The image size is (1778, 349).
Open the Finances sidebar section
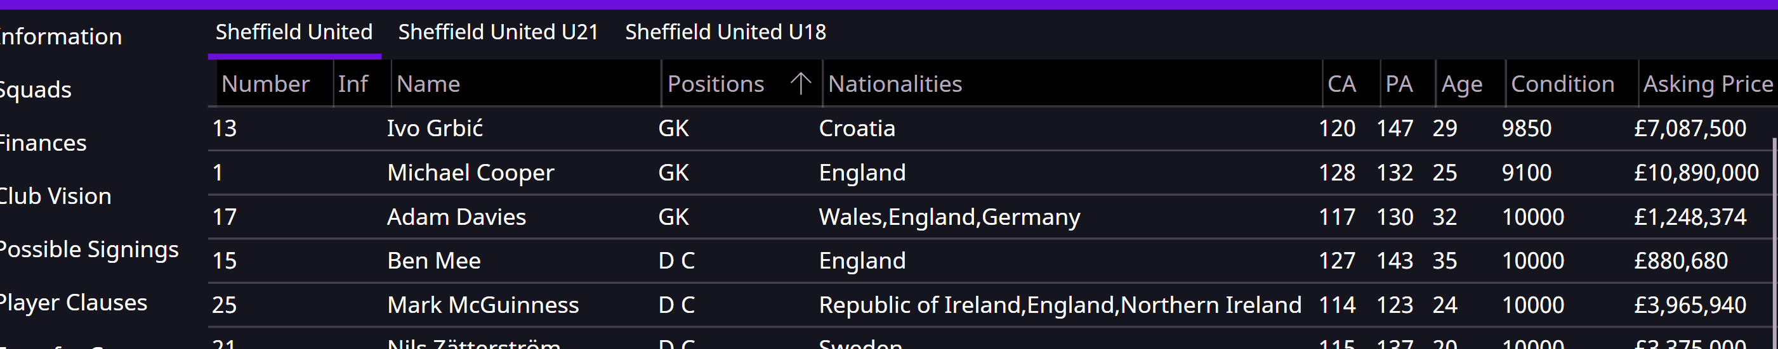coord(43,143)
